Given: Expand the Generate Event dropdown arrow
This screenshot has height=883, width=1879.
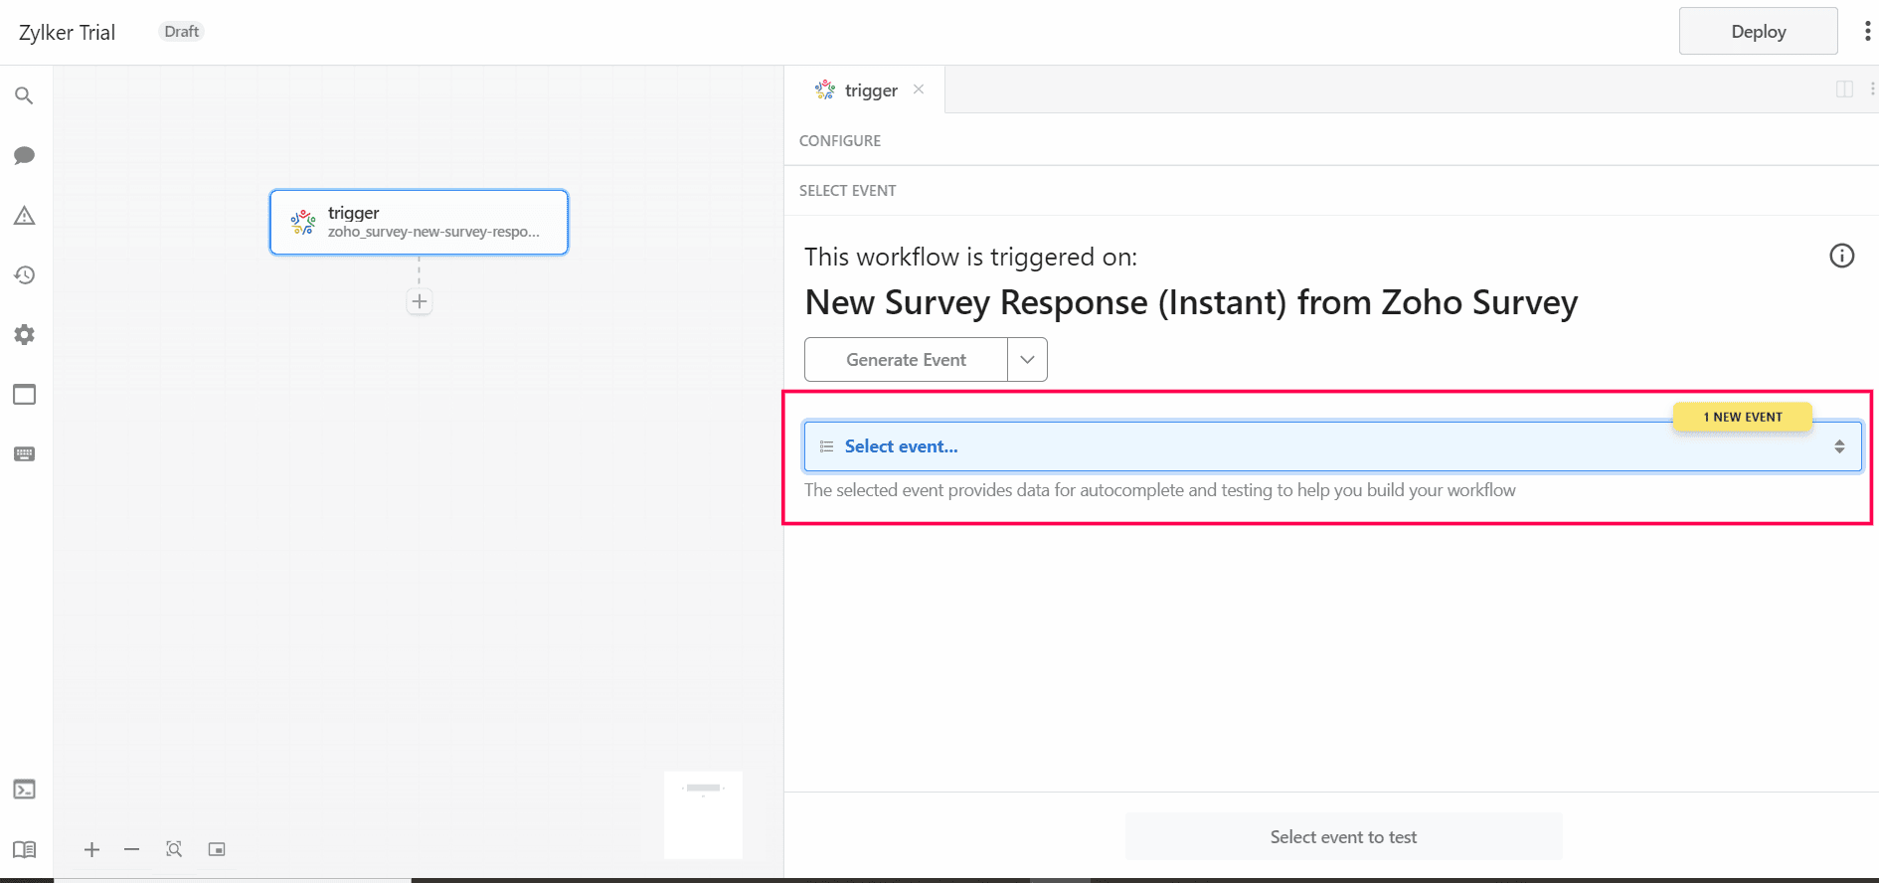Looking at the screenshot, I should [1027, 360].
